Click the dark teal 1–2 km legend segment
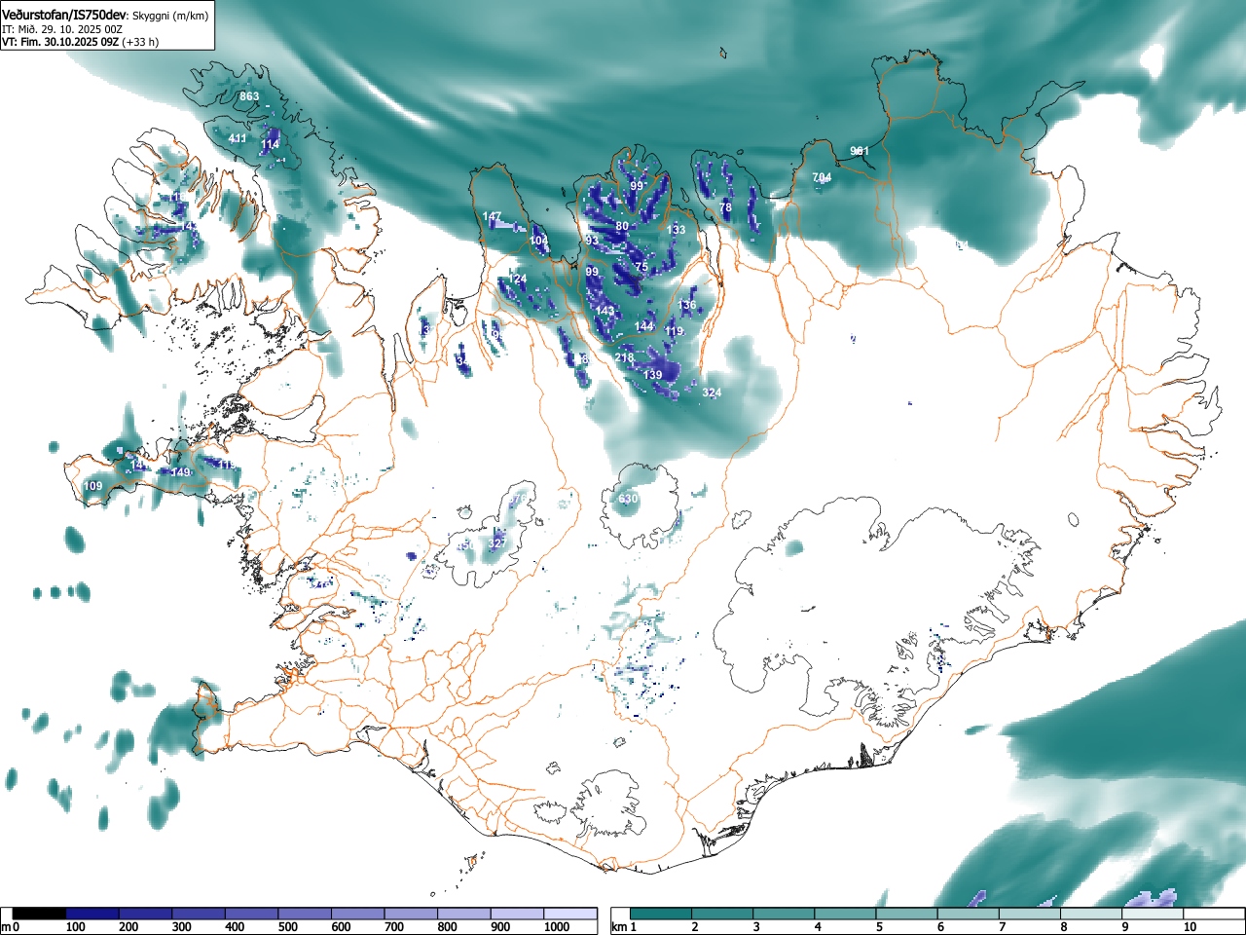The width and height of the screenshot is (1246, 935). 661,914
